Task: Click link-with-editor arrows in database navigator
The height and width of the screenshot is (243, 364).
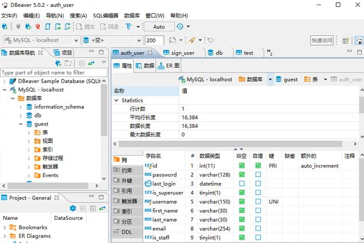Action: (x=91, y=63)
